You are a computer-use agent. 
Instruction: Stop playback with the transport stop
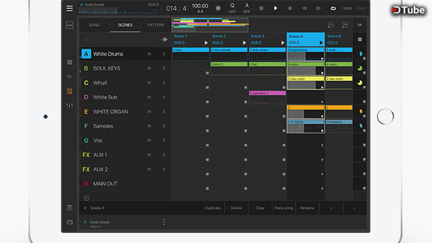pyautogui.click(x=261, y=8)
